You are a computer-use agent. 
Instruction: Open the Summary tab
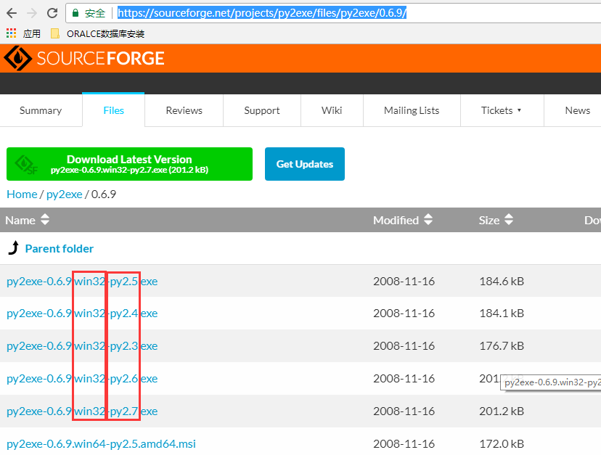pyautogui.click(x=41, y=110)
